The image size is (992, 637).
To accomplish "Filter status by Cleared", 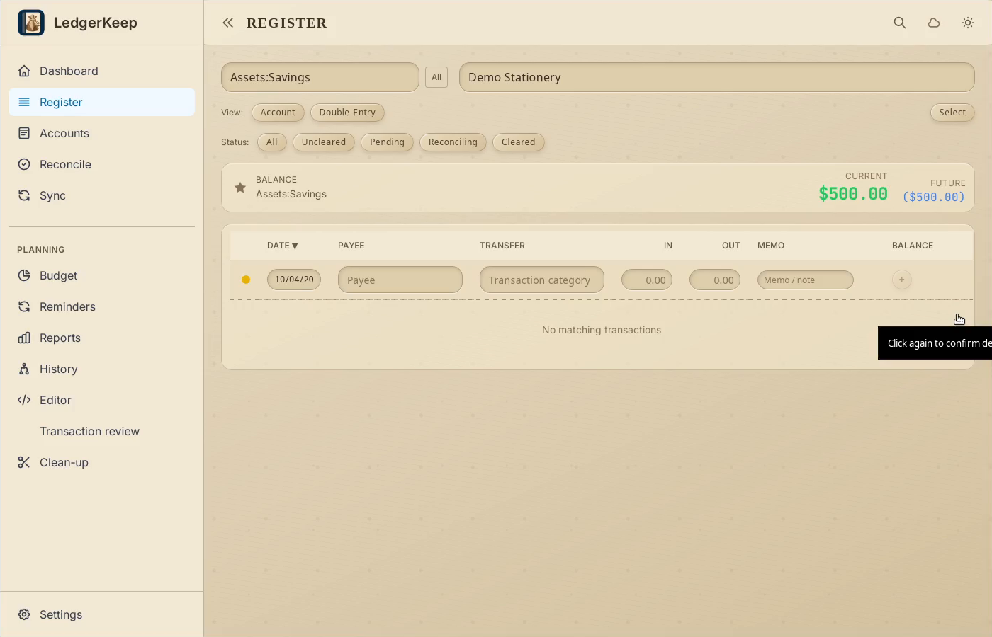I will (519, 142).
